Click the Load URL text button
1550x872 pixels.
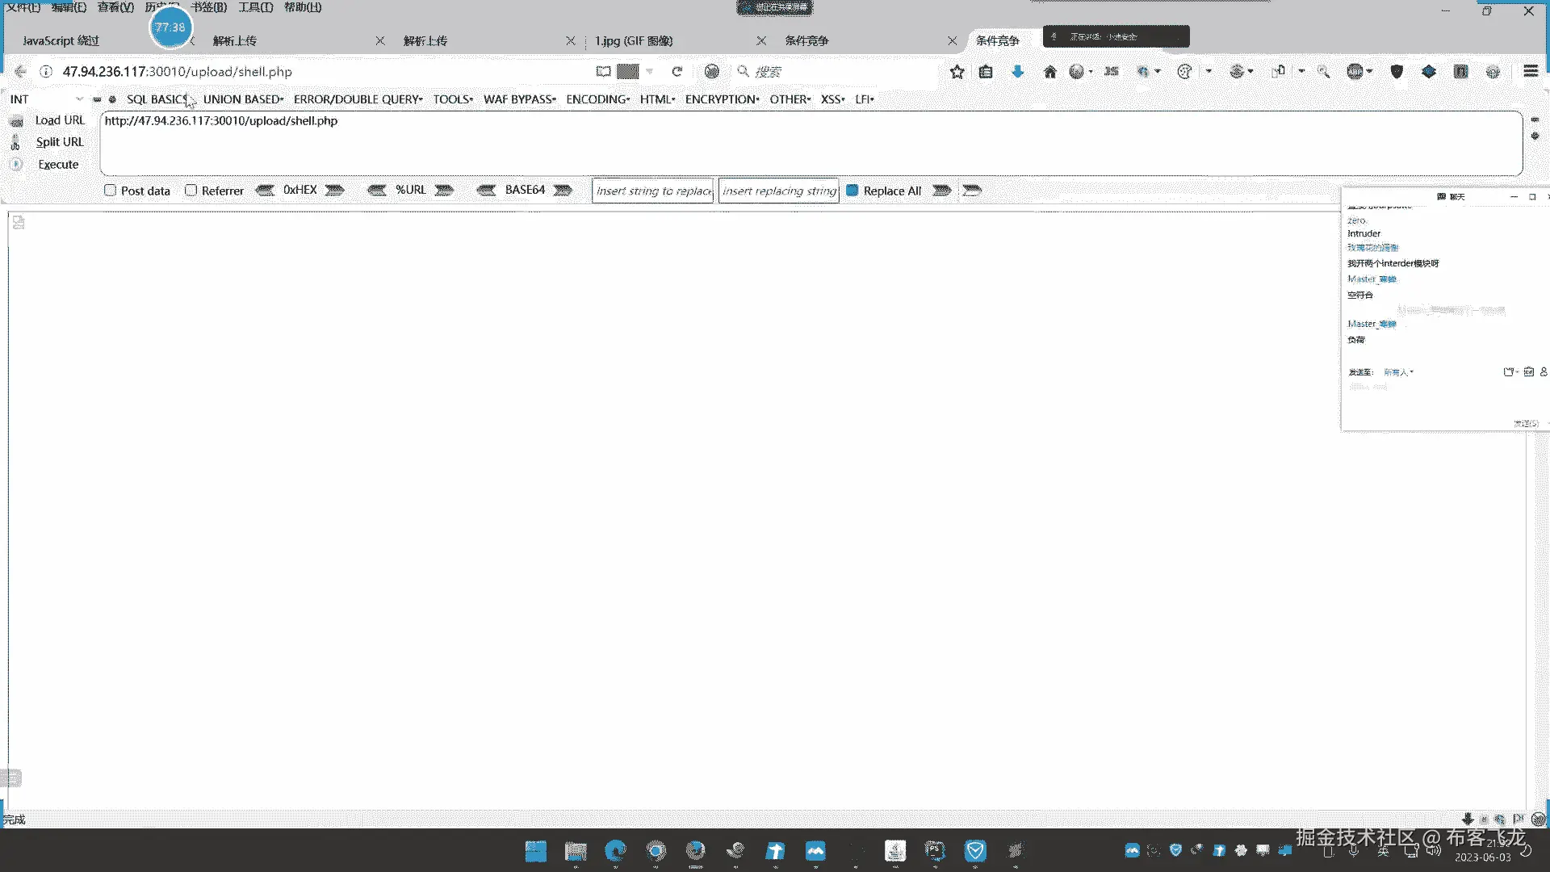tap(60, 120)
